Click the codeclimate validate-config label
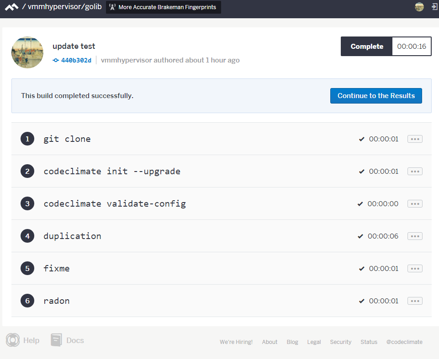The height and width of the screenshot is (359, 439). 115,204
